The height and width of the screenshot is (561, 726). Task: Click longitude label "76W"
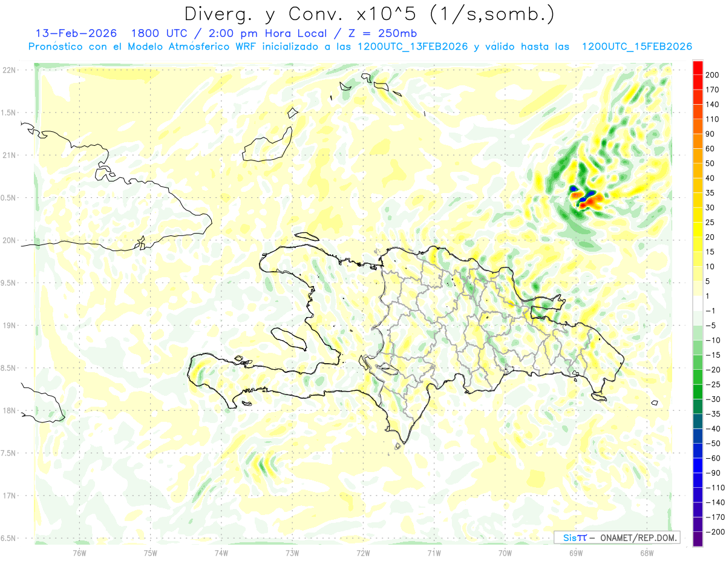click(x=79, y=553)
